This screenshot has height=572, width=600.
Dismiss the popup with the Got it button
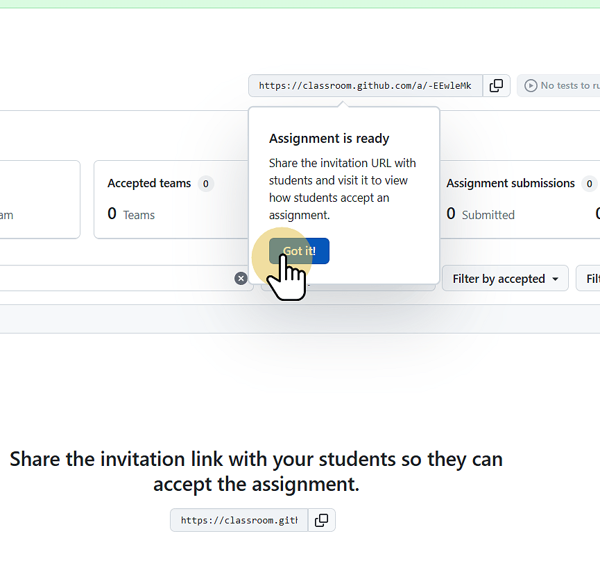pos(299,251)
